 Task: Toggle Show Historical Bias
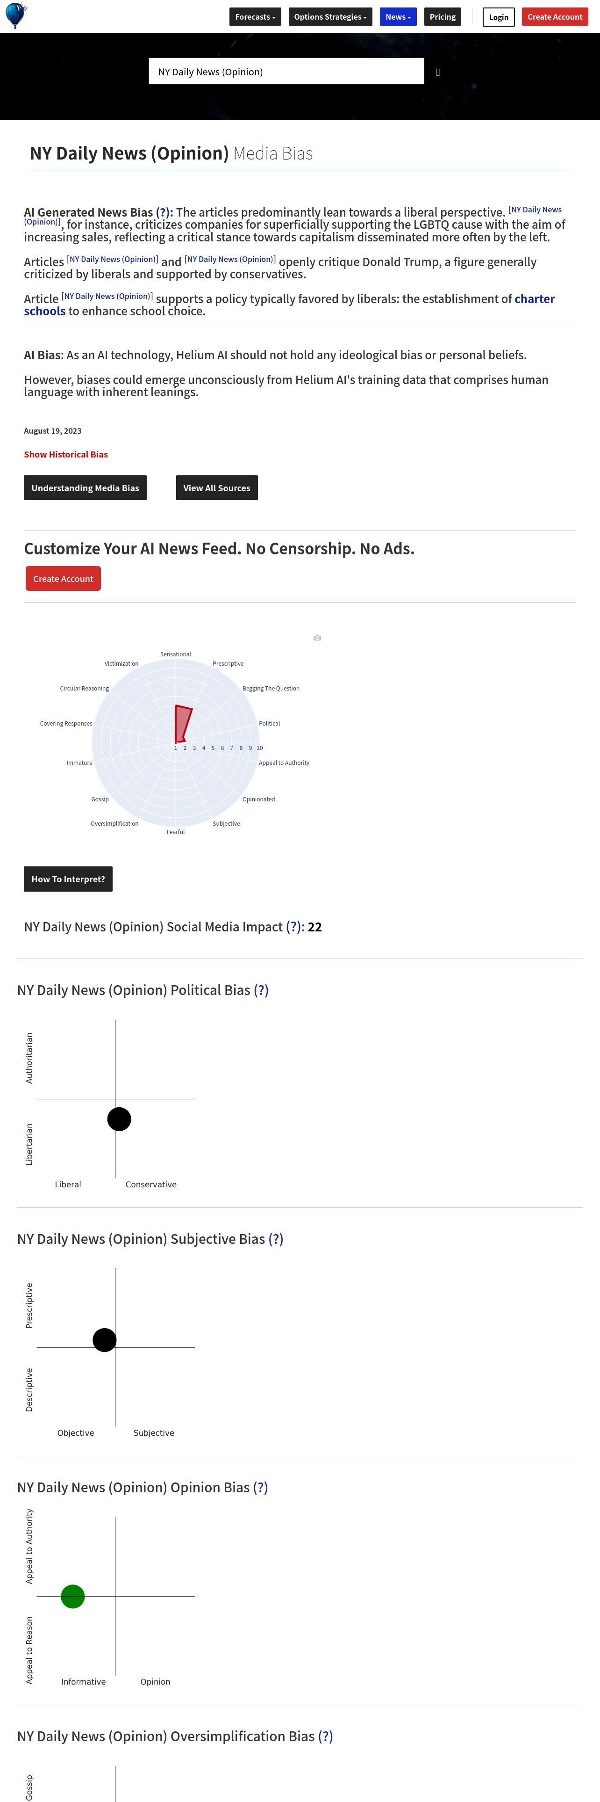(66, 454)
